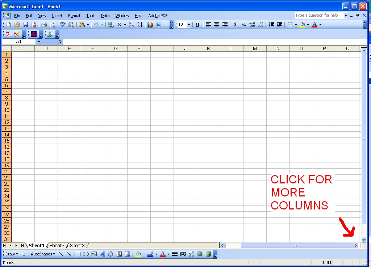Toggle underline formatting
371x267 pixels.
[197, 25]
